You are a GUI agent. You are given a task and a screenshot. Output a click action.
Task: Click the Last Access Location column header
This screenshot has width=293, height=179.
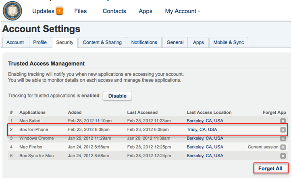click(x=209, y=112)
